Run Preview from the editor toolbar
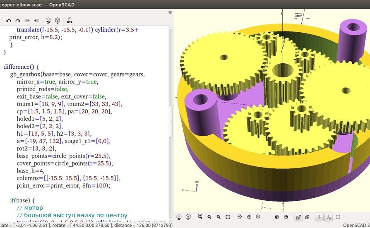Viewport: 370px width, 228px height. (48, 20)
